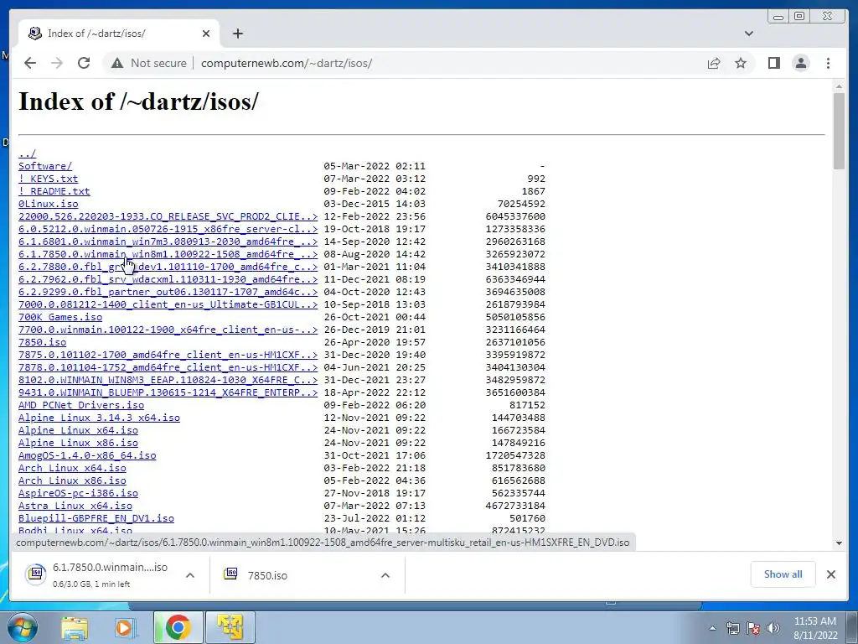
Task: Download 6.0.5212.0.winmain server iso
Action: 168,229
